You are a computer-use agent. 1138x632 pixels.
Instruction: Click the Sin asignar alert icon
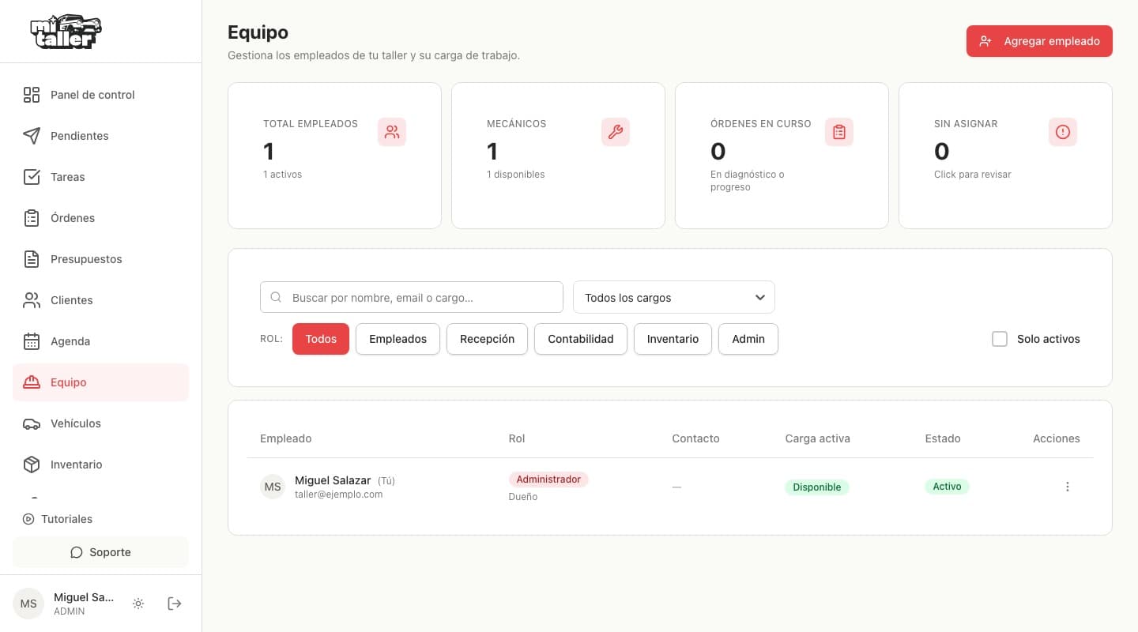1063,132
